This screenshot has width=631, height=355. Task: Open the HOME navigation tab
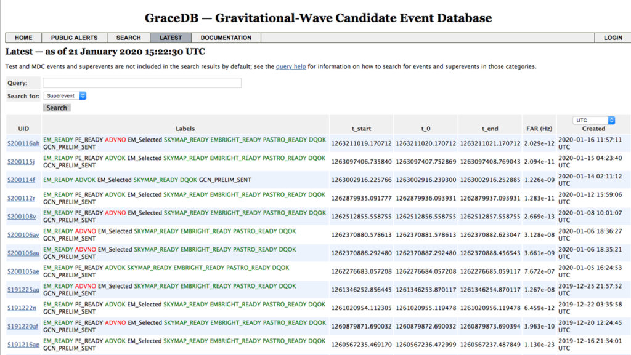(x=23, y=38)
